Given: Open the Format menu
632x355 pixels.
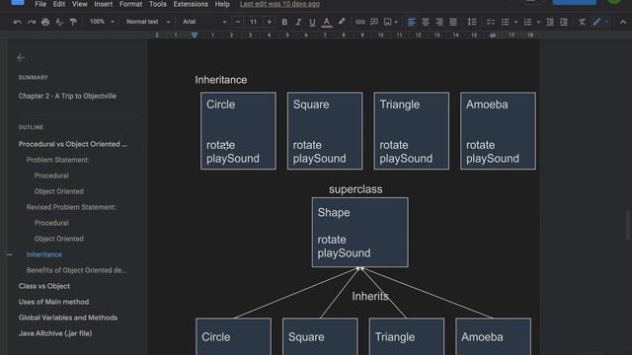Looking at the screenshot, I should (x=131, y=4).
